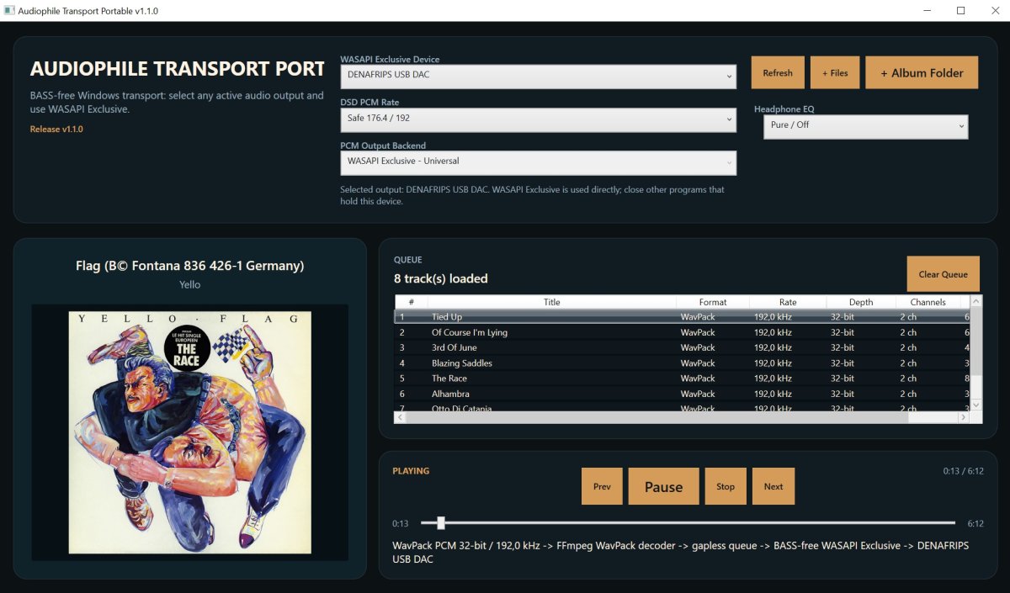
Task: Click the playback seek slider thumb
Action: [441, 523]
